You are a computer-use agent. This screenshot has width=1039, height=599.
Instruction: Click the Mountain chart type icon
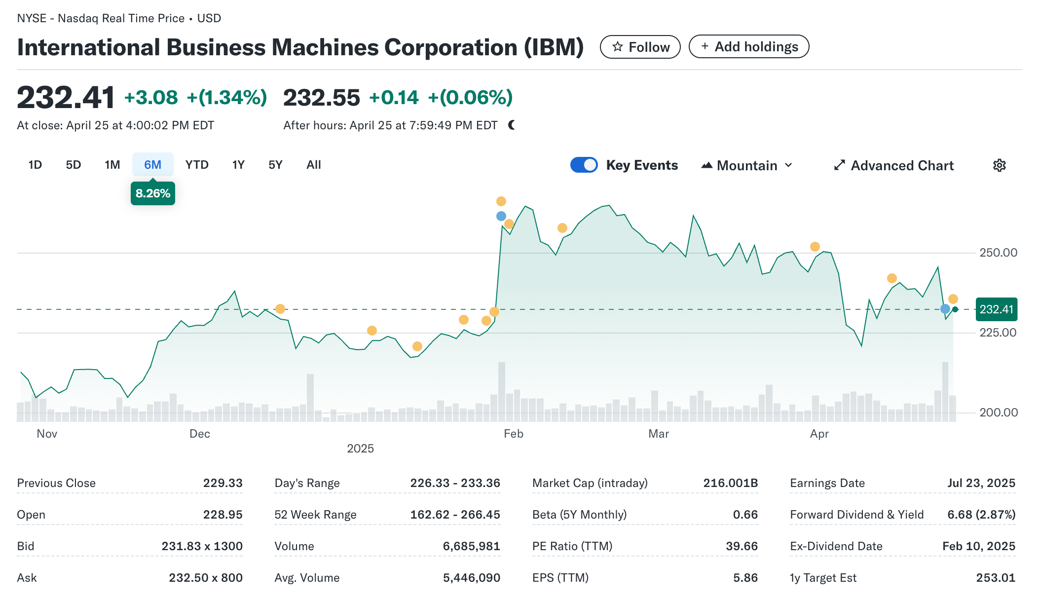click(706, 165)
